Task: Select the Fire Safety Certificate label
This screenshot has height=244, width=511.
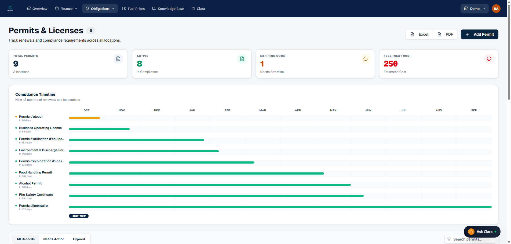Action: 36,195
